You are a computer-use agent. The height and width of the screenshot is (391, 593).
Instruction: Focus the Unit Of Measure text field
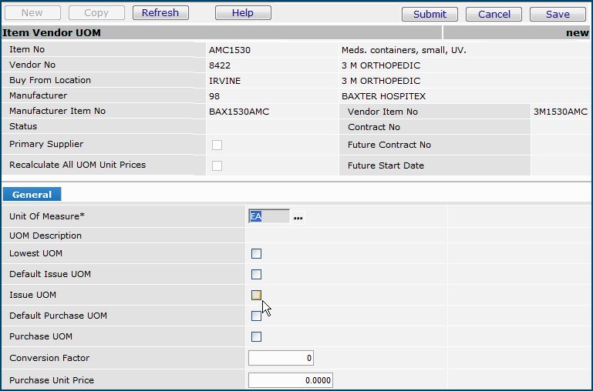pyautogui.click(x=268, y=217)
